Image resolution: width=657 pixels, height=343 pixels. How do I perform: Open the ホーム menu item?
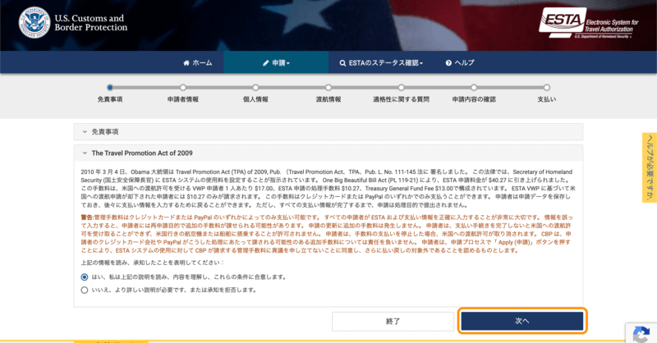198,63
